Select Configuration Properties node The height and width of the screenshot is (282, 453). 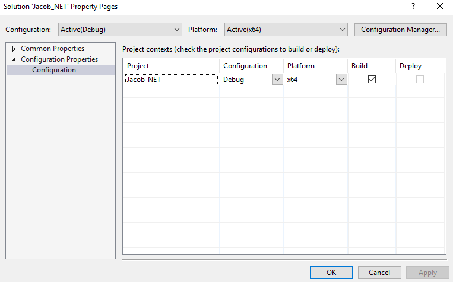coord(59,59)
